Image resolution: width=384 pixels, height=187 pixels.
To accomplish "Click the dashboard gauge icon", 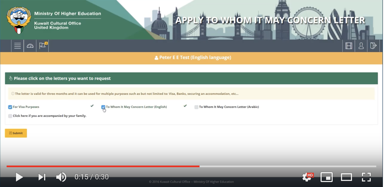I will (x=30, y=46).
